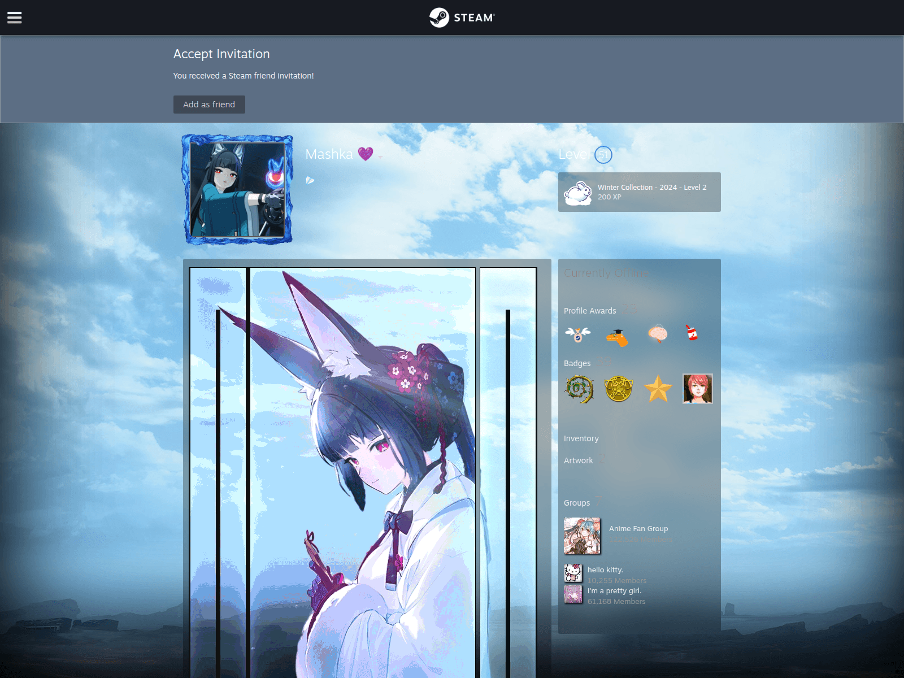Image resolution: width=904 pixels, height=678 pixels.
Task: Click the i'm a pretty girl group avatar
Action: tap(573, 594)
